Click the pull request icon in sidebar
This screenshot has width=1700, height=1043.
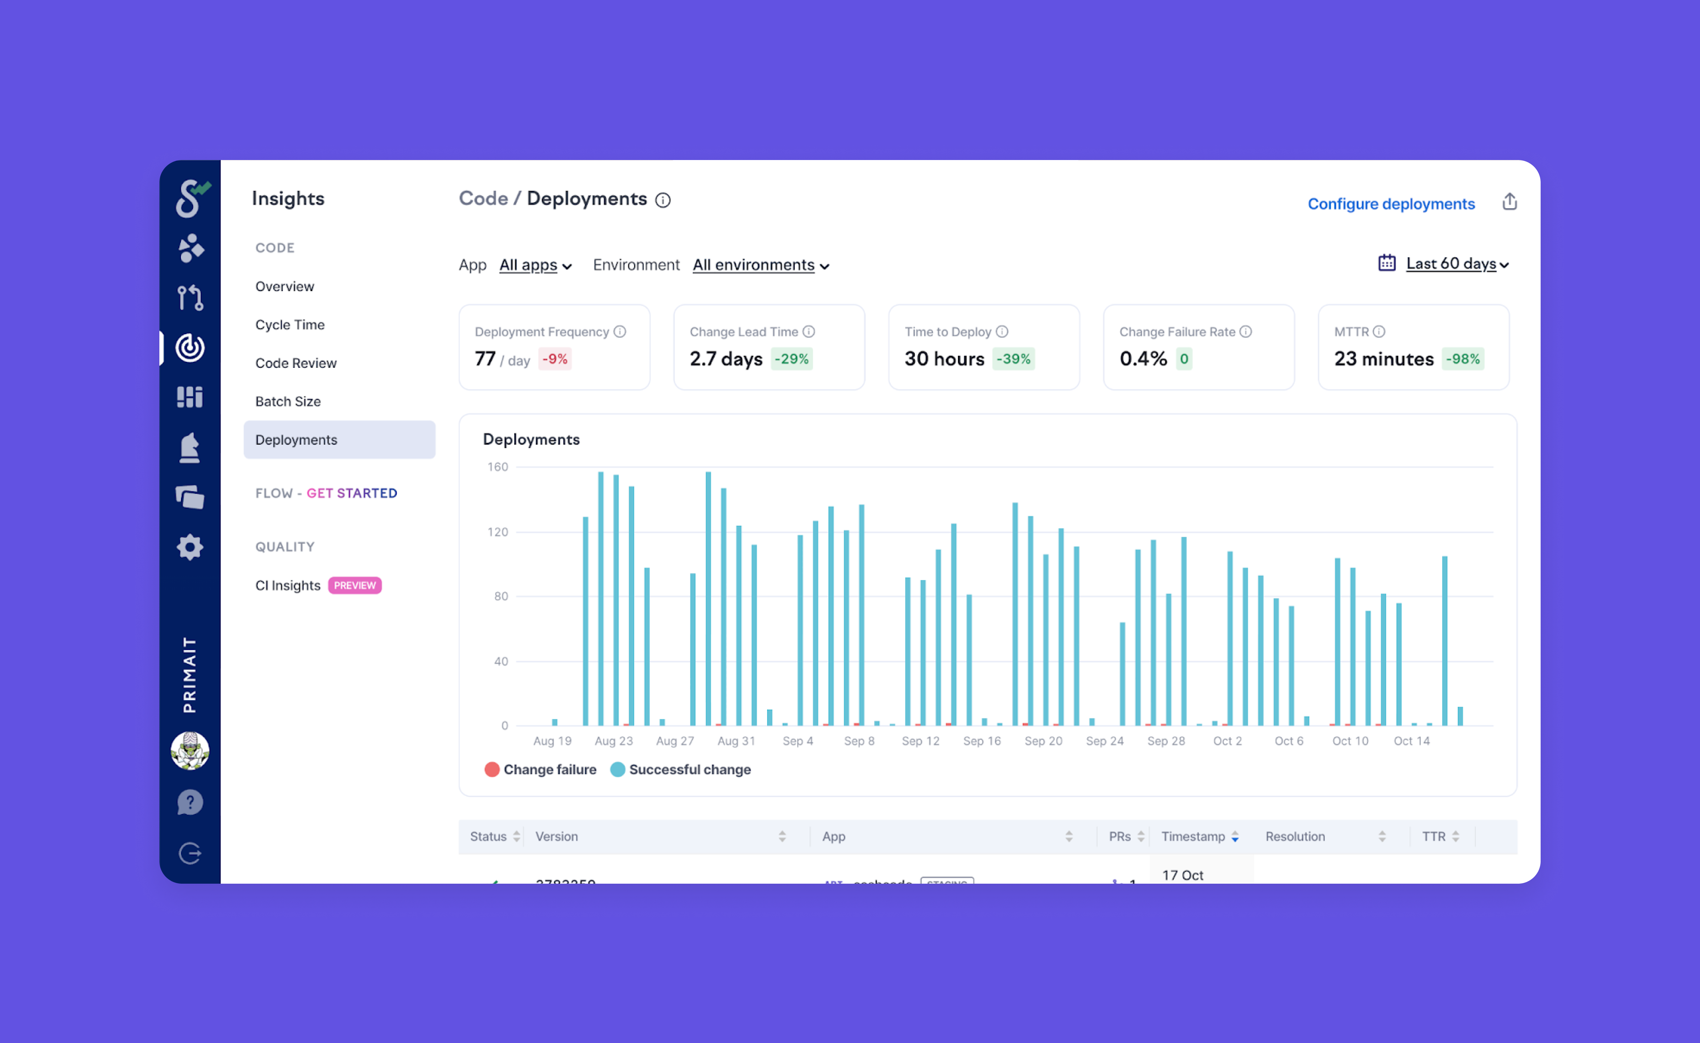(x=190, y=297)
